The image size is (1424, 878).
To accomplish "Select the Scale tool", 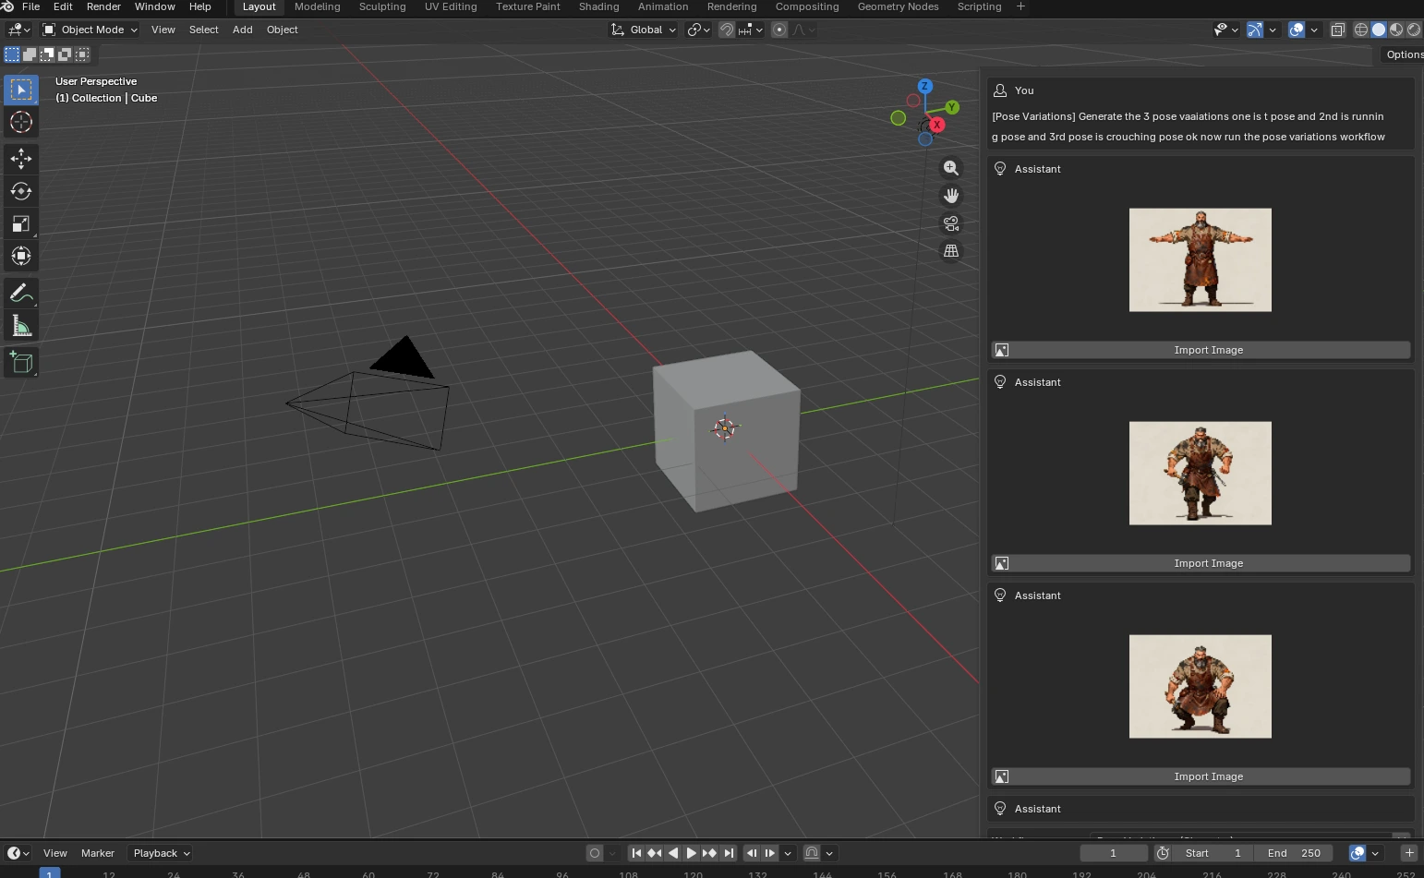I will pyautogui.click(x=21, y=223).
